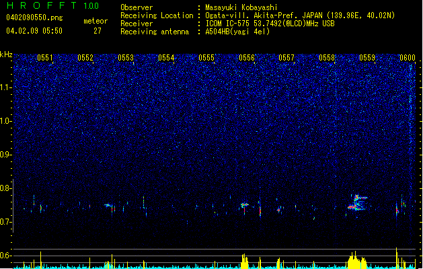Screen dimensions: 423x269
Task: Select the filename 0402090550.png
Action: point(34,17)
